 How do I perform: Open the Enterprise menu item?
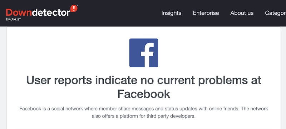tap(206, 13)
